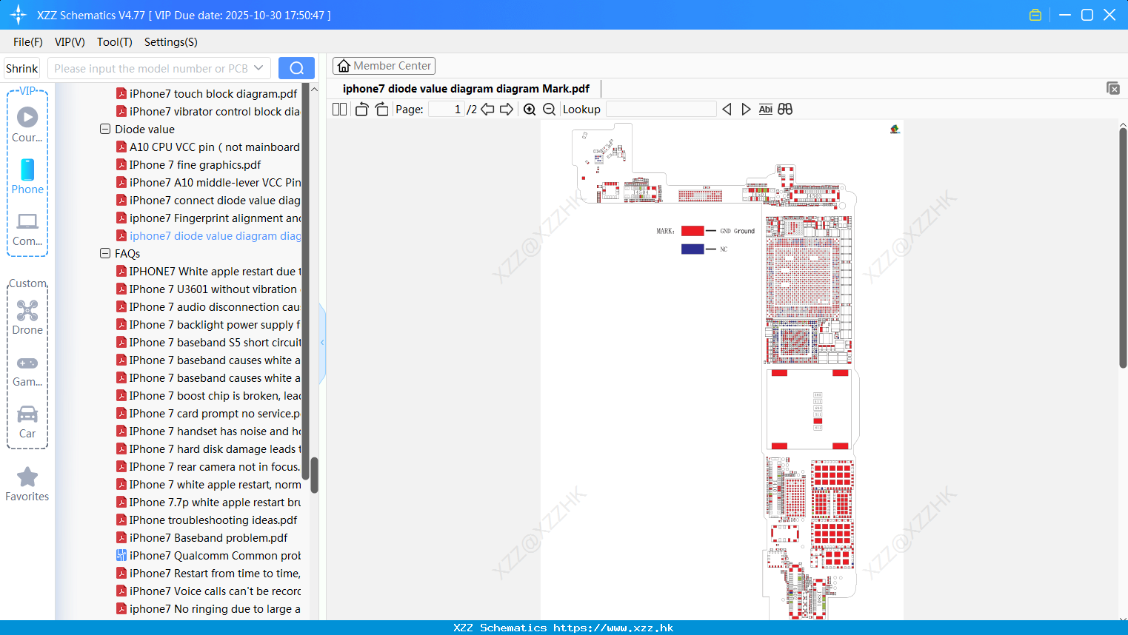Click the file tree vertical scrollbar thumb

(314, 475)
